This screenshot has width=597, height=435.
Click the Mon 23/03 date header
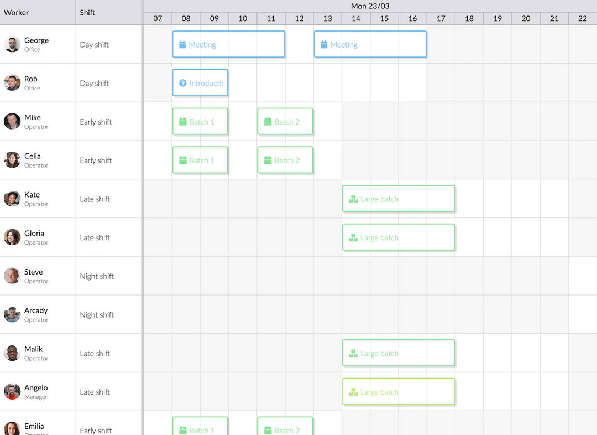click(370, 6)
